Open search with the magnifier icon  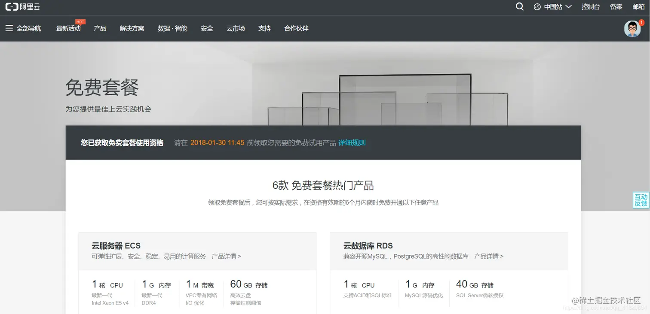(519, 7)
